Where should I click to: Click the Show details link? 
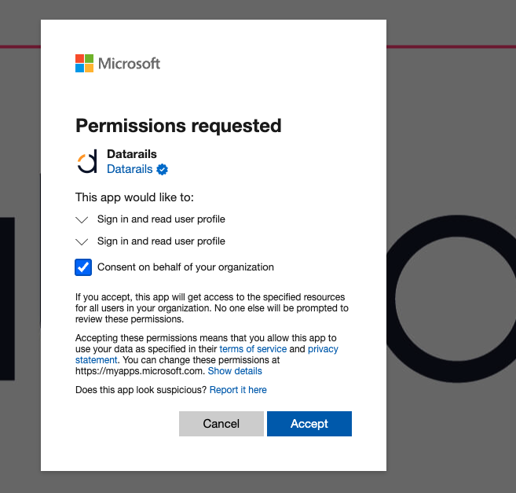pos(235,370)
